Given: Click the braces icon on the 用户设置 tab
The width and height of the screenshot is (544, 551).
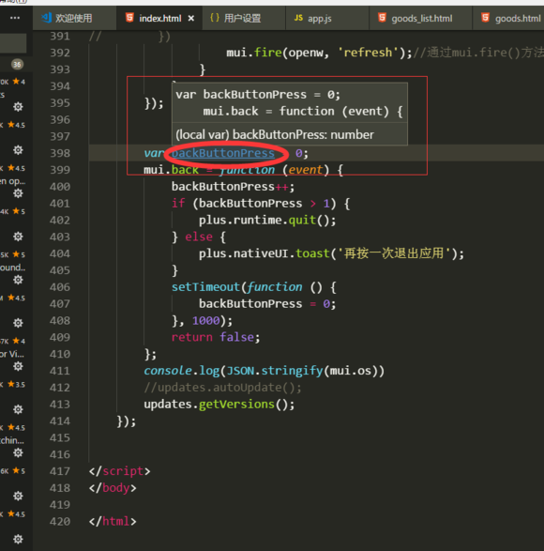Looking at the screenshot, I should pyautogui.click(x=215, y=18).
